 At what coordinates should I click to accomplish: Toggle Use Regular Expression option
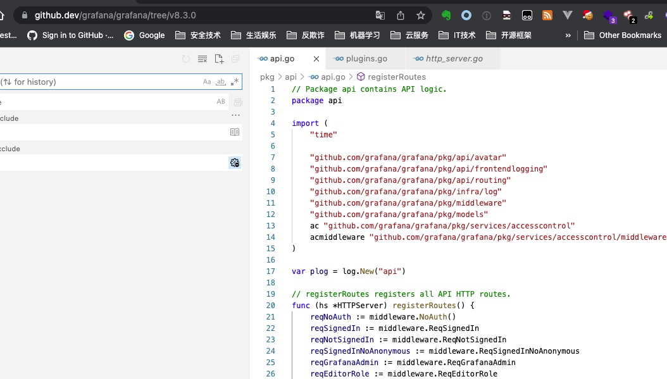tap(234, 82)
